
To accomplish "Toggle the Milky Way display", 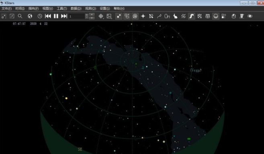I will (192, 16).
